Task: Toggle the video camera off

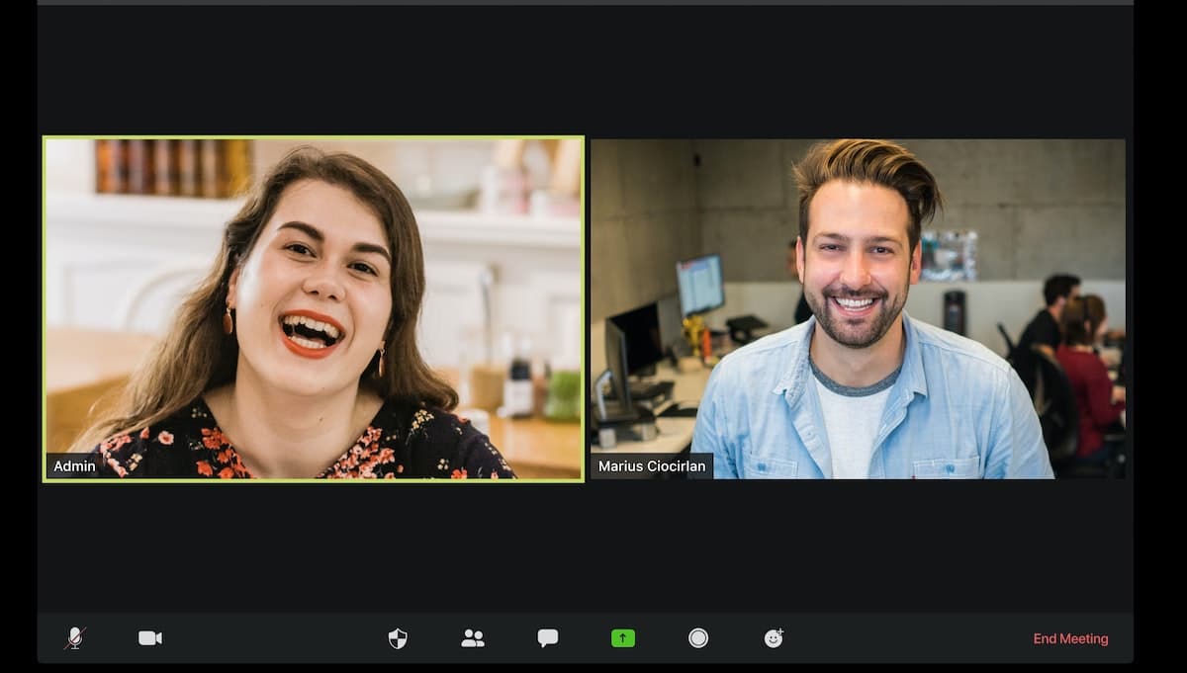Action: [x=150, y=638]
